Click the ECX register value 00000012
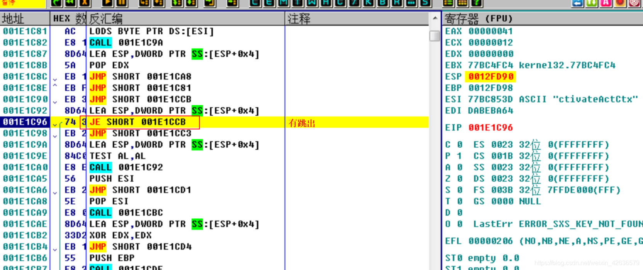The height and width of the screenshot is (270, 643). click(491, 42)
